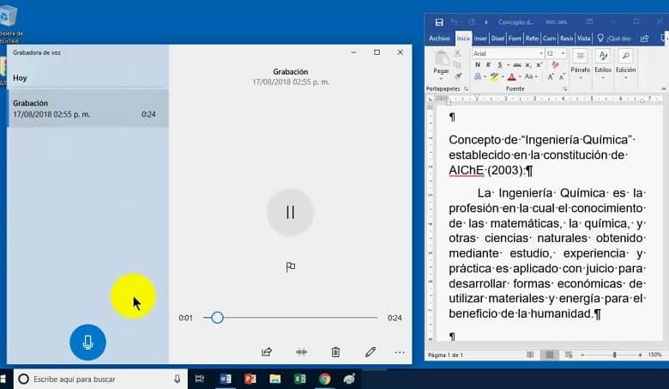
Task: Apply the red font color
Action: pyautogui.click(x=511, y=77)
